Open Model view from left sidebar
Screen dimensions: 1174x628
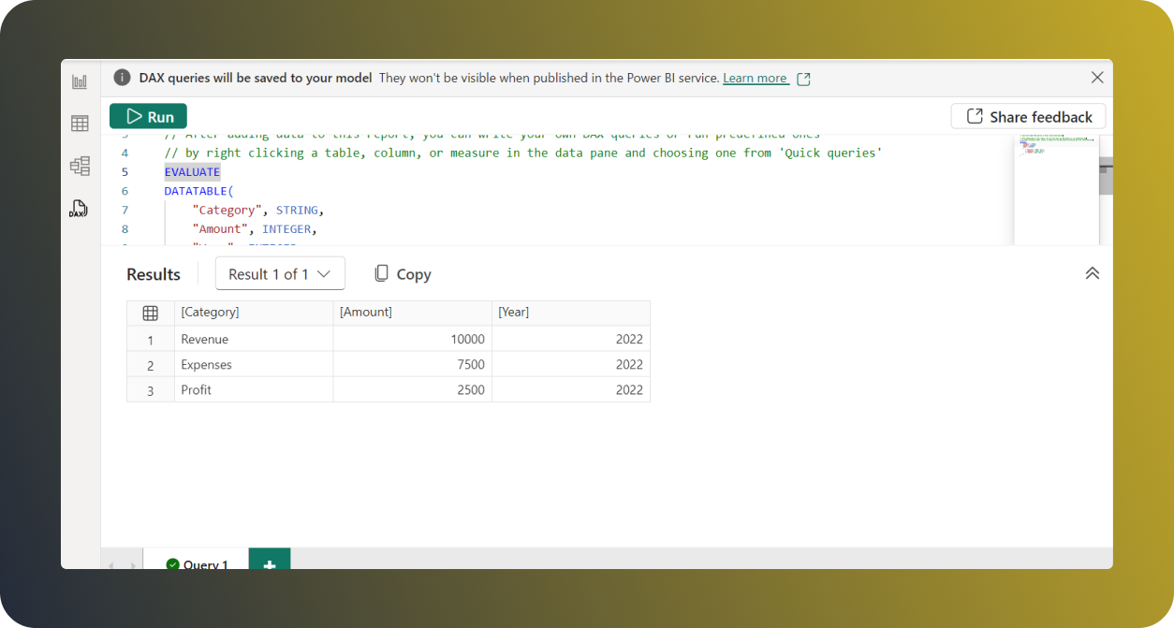(80, 165)
